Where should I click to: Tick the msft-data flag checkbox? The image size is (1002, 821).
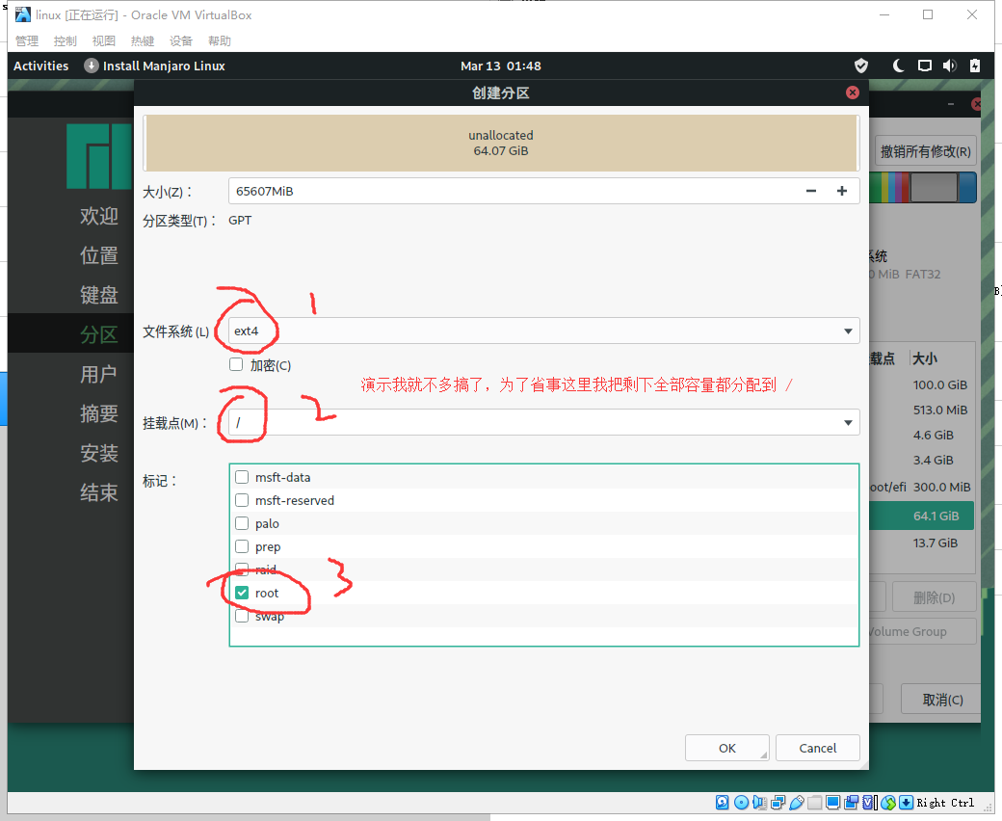(242, 477)
